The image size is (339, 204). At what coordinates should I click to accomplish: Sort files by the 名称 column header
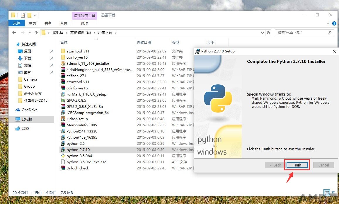click(64, 42)
